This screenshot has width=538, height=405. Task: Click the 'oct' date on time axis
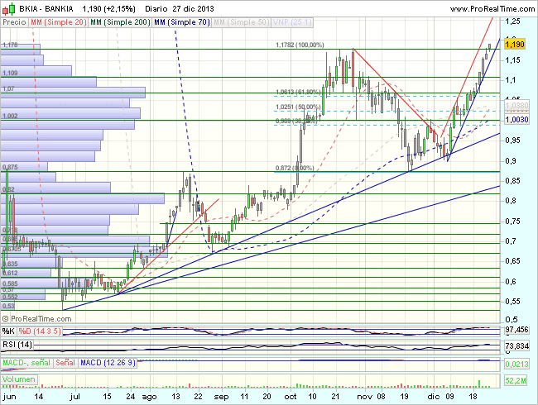[291, 397]
